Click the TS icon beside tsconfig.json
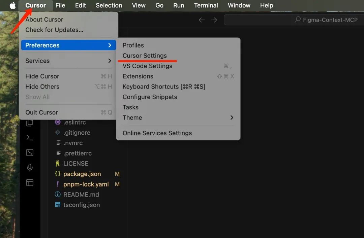Viewport: 364px width, 238px height. 58,205
